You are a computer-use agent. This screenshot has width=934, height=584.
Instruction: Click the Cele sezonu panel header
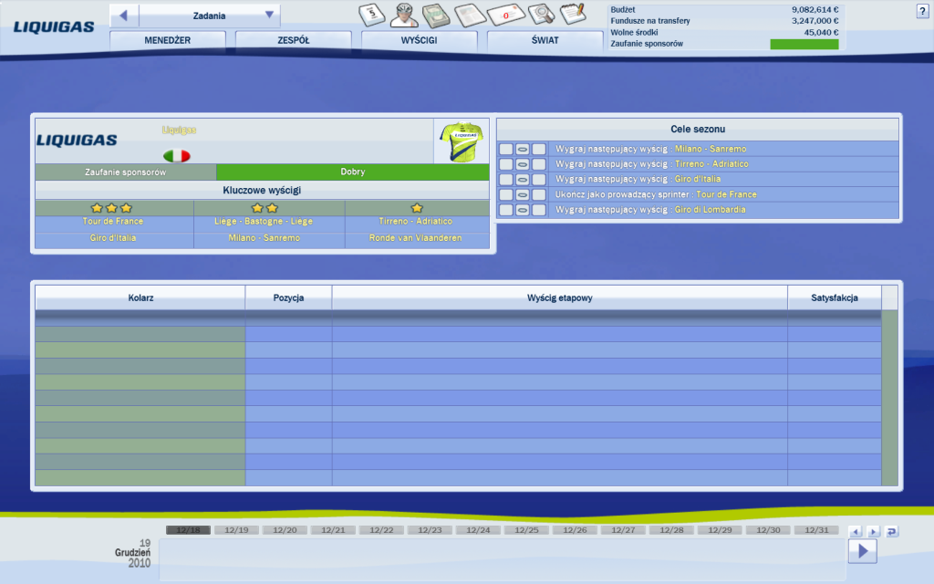(x=698, y=129)
